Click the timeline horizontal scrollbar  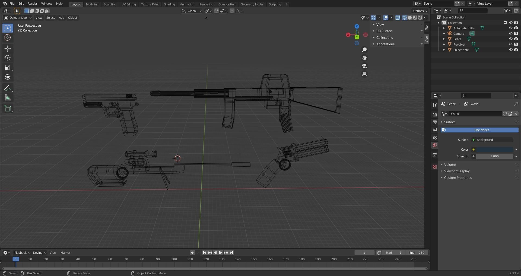(214, 269)
